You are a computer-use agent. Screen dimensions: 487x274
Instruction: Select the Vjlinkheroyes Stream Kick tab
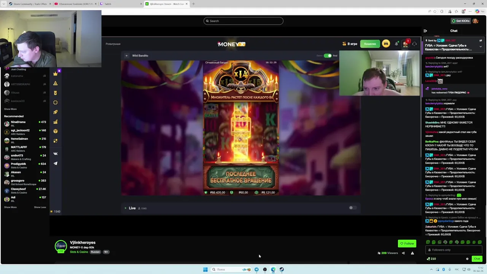click(x=167, y=4)
